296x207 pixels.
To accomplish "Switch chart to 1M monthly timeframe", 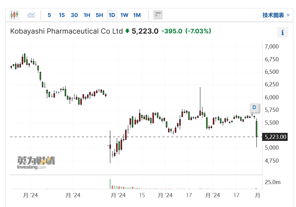I will pos(137,15).
